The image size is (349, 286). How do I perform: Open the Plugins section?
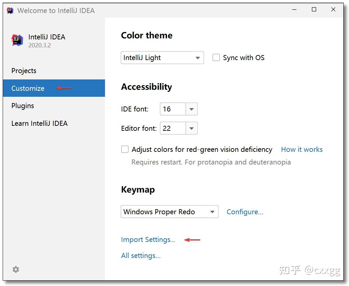coord(22,105)
